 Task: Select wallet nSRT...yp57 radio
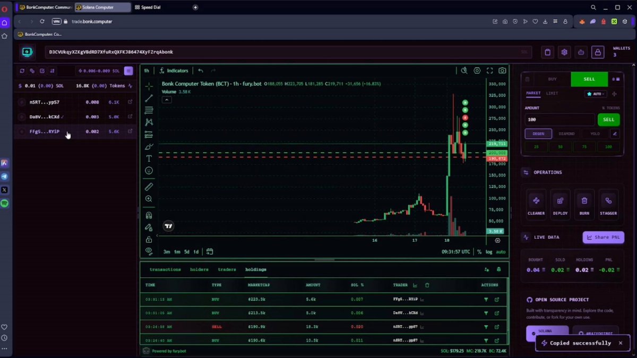coord(22,102)
